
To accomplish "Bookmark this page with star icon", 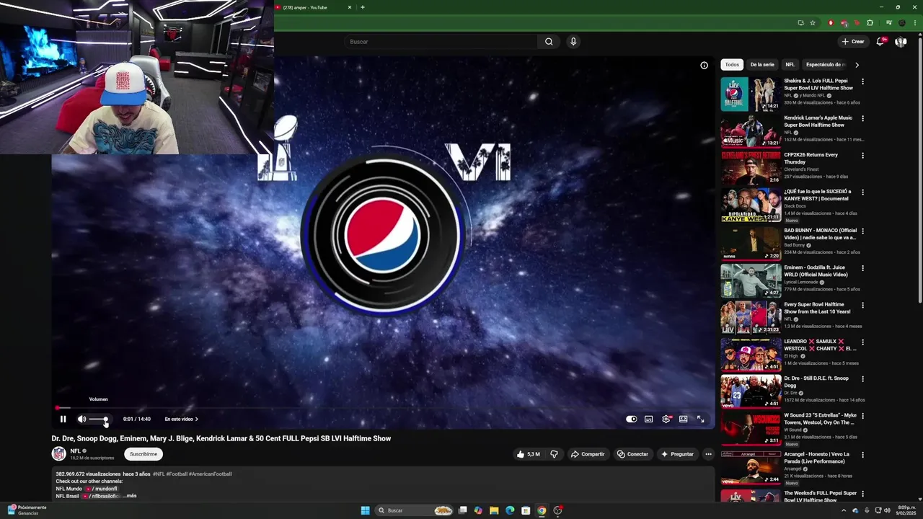I will point(813,23).
